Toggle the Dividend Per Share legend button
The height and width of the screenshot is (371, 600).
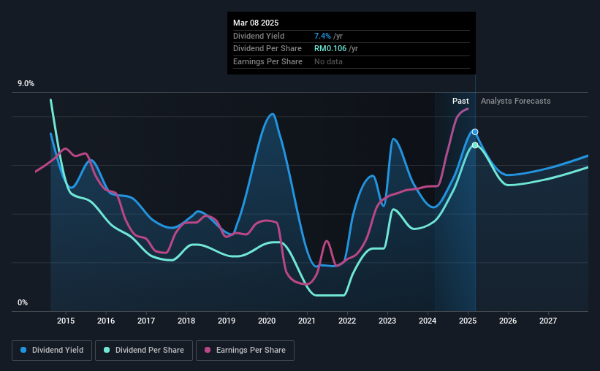[144, 351]
